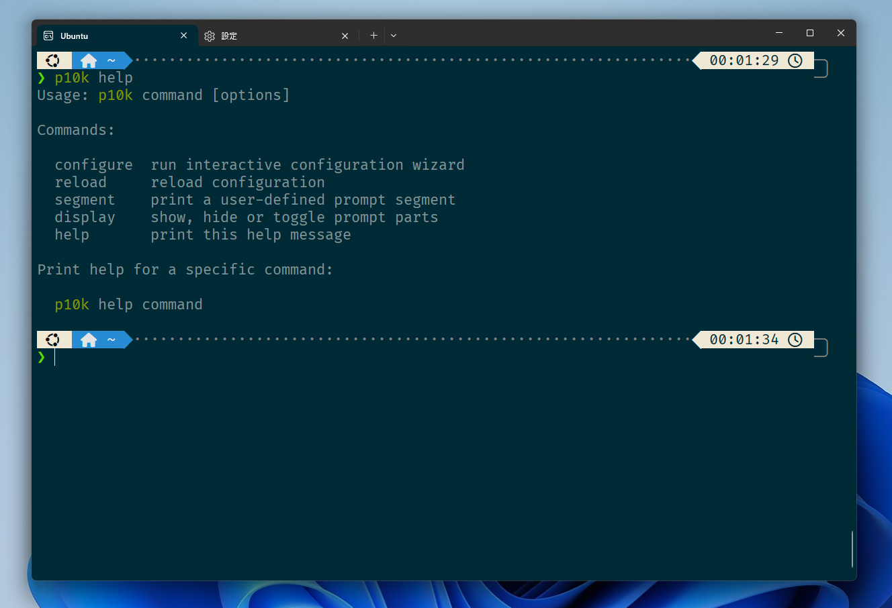Click the time text 00:01:29

[x=744, y=60]
